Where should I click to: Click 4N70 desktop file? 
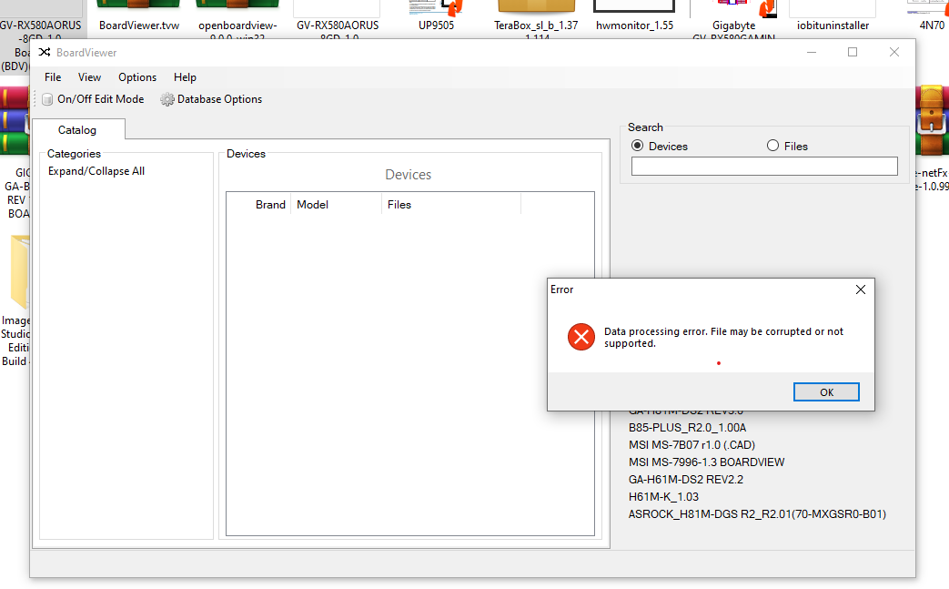coord(931,17)
